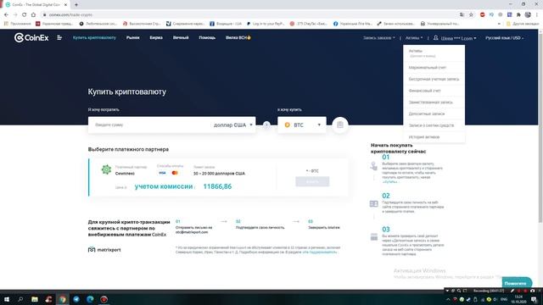
Task: Open Русский язык/USD language selector
Action: 504,37
